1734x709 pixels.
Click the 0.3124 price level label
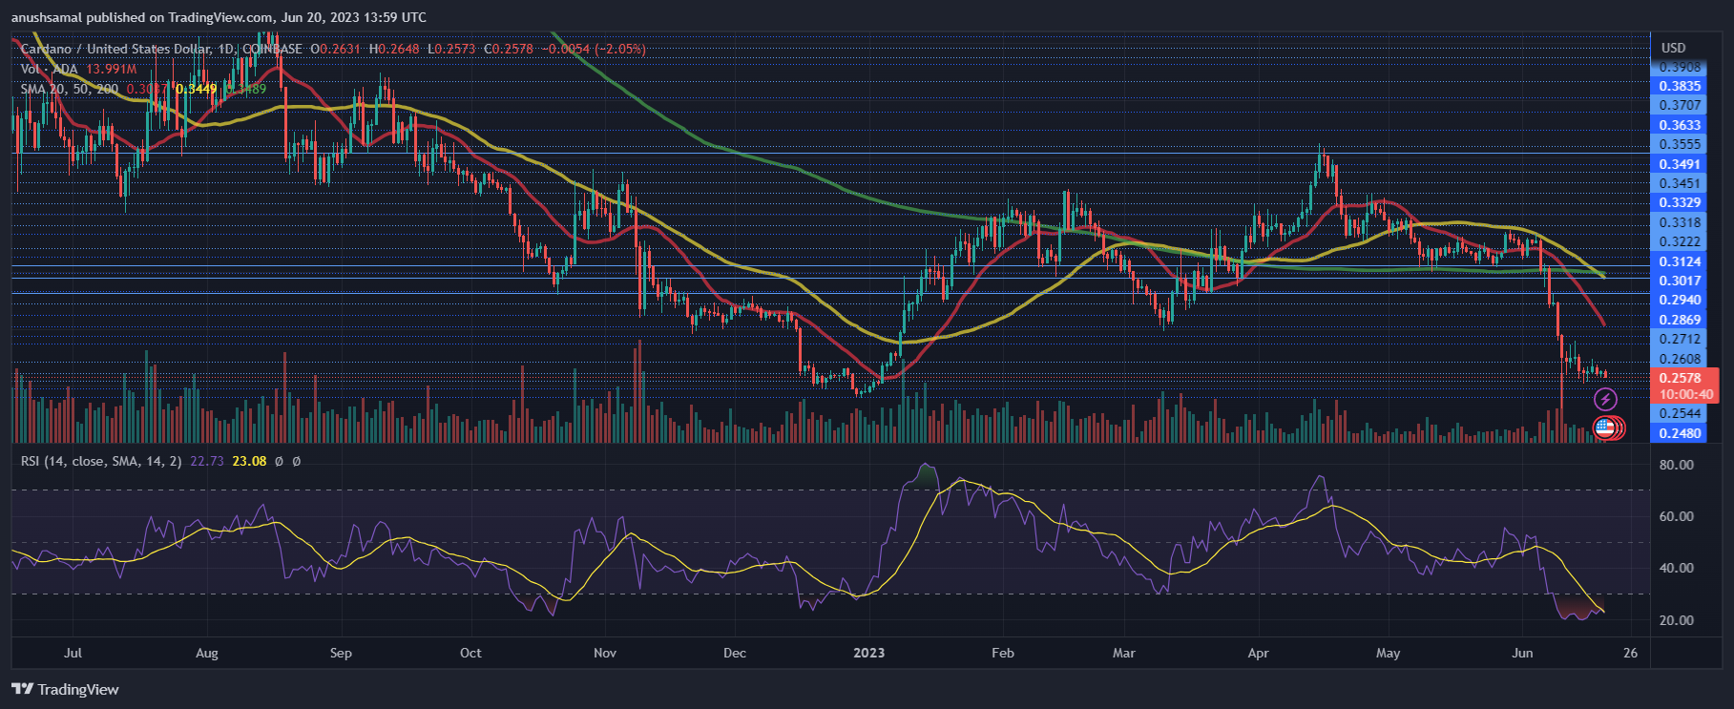click(x=1679, y=261)
